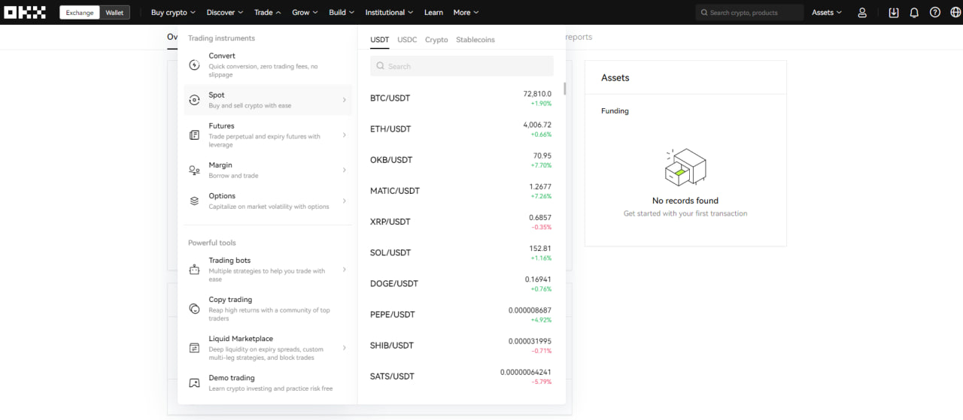
Task: Expand the Margin submenu arrow
Action: tap(344, 170)
